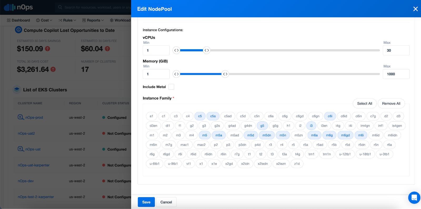The width and height of the screenshot is (421, 209).
Task: Enable the is4gen instance family
Action: point(397,126)
